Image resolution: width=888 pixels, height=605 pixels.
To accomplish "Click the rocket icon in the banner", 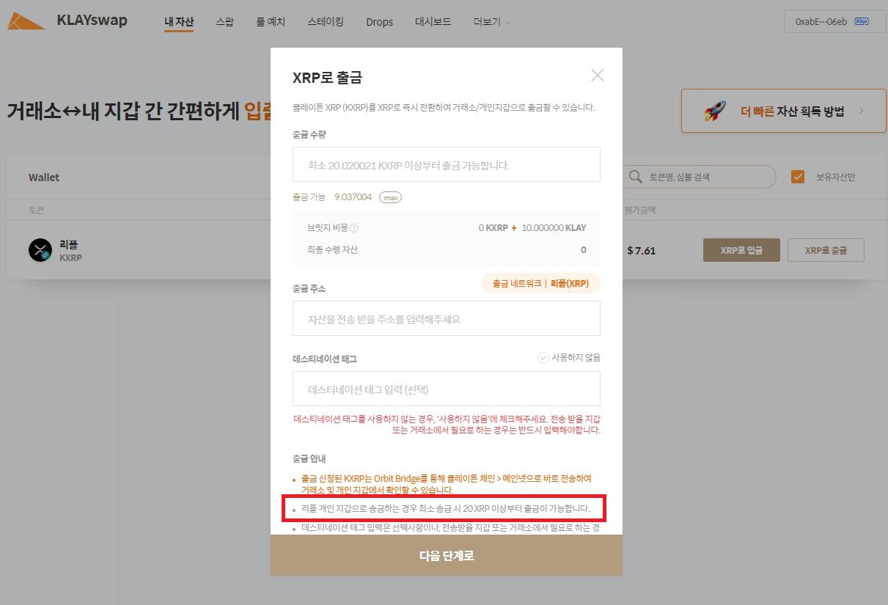I will (715, 111).
